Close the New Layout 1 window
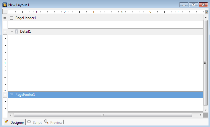This screenshot has width=210, height=127. [x=203, y=5]
